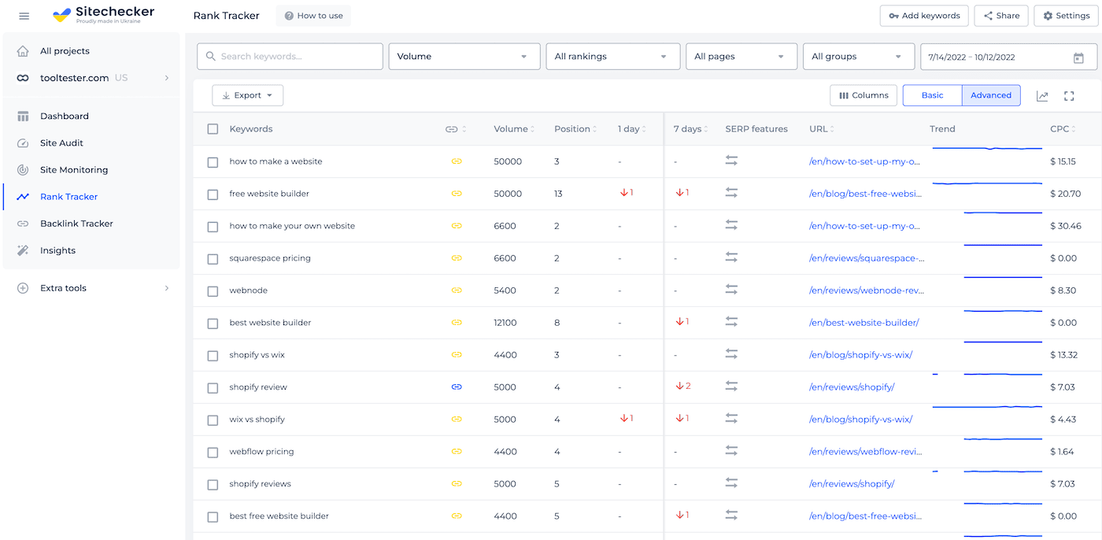Open SERP features for squarespace pricing

tap(731, 257)
